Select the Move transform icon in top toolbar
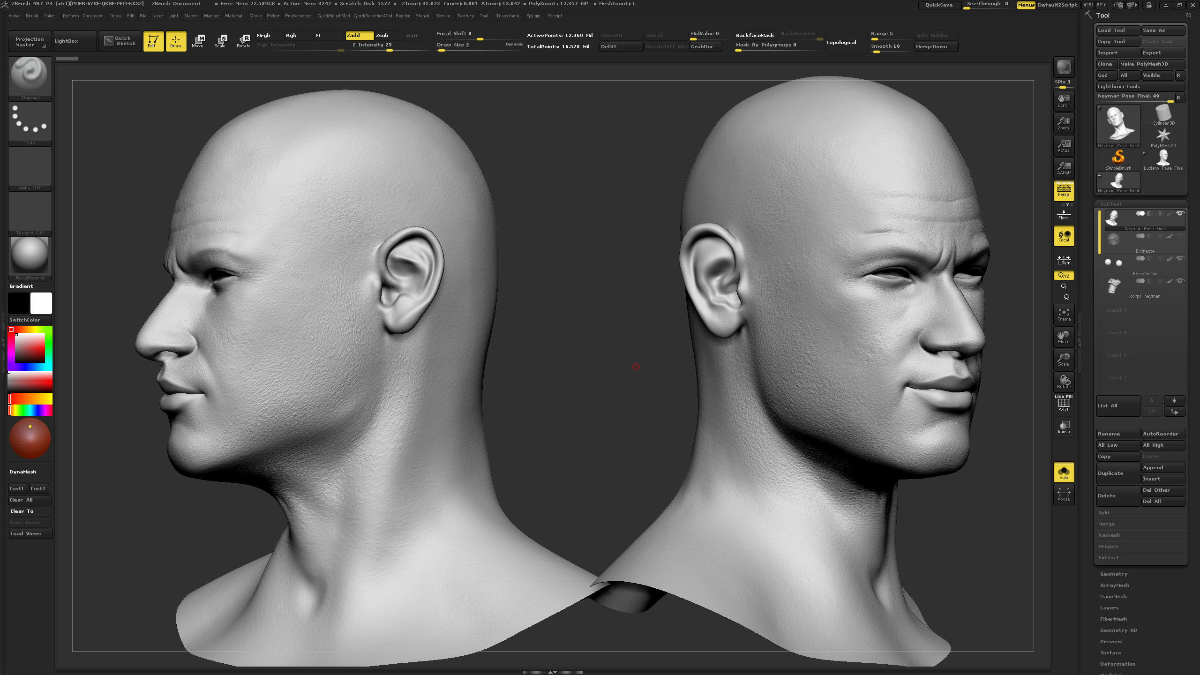 click(x=198, y=41)
